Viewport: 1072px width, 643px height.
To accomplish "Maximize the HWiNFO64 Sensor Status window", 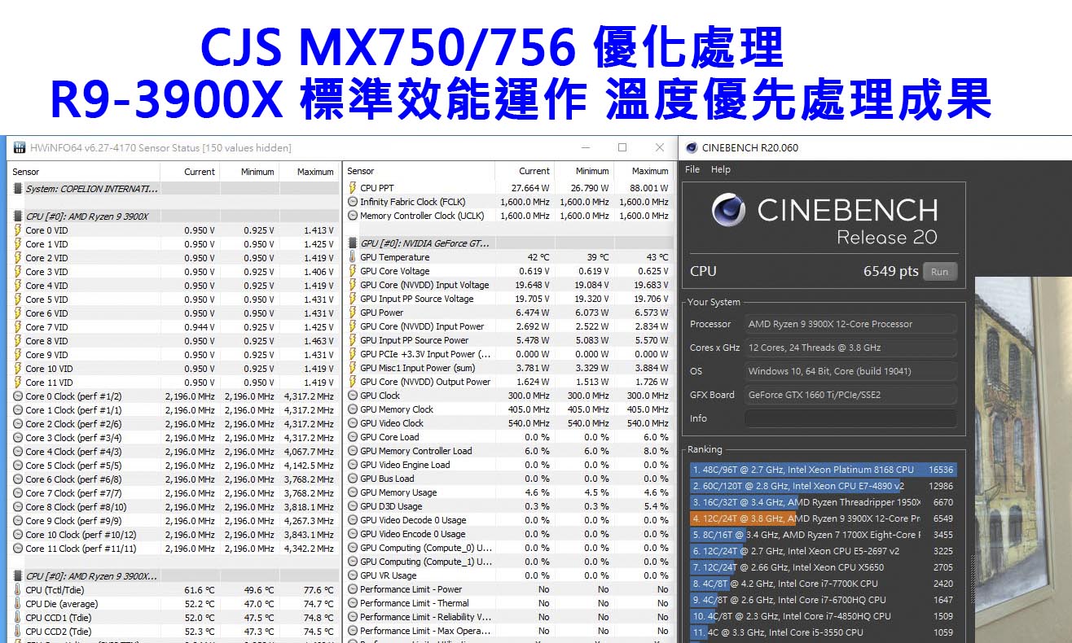I will click(x=622, y=147).
